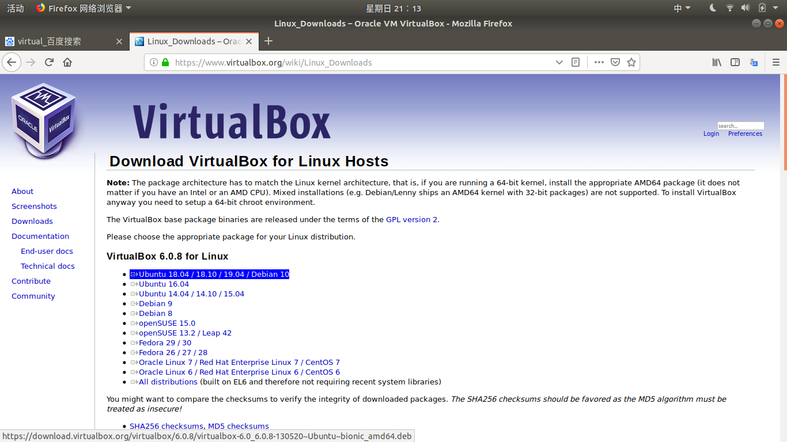Open the MD5 checksums link
This screenshot has width=787, height=442.
(x=239, y=426)
